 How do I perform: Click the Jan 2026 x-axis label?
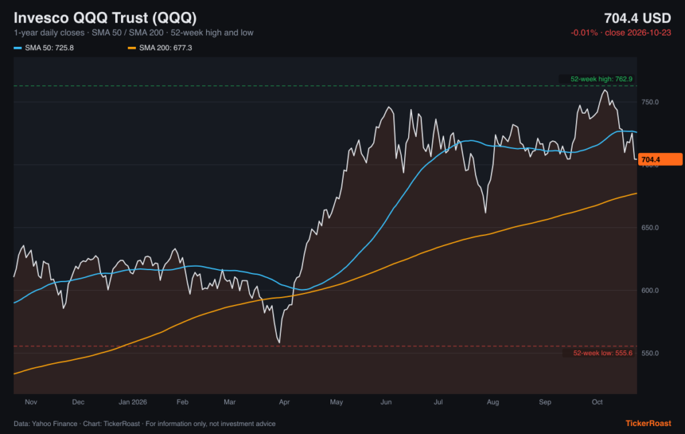tap(133, 402)
